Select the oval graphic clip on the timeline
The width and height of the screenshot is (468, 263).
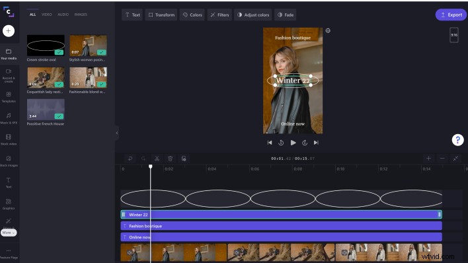tap(281, 198)
